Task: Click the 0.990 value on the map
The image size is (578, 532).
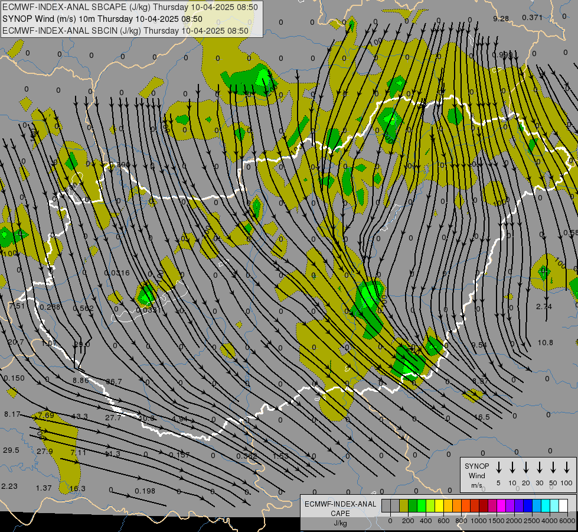Action: pyautogui.click(x=502, y=54)
